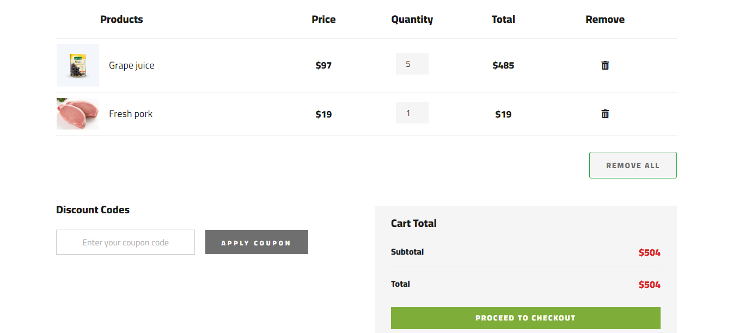This screenshot has width=733, height=333.
Task: Click the Products column header
Action: pos(121,20)
